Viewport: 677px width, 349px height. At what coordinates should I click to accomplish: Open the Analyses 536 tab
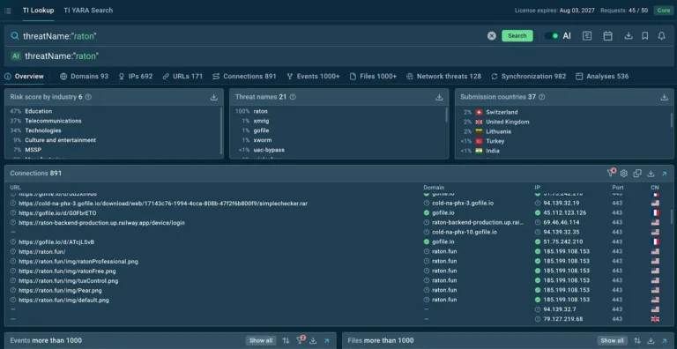pyautogui.click(x=602, y=77)
